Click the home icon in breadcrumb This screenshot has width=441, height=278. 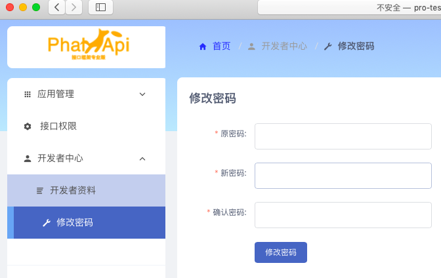tap(203, 47)
